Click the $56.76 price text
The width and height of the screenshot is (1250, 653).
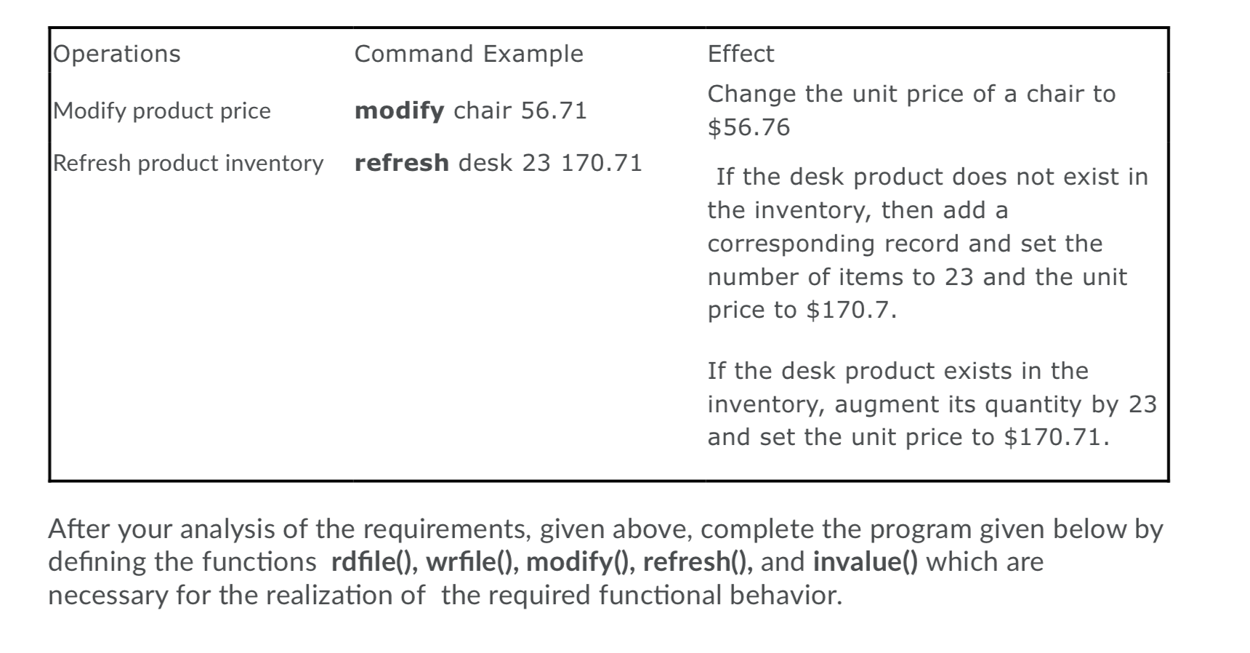[749, 127]
